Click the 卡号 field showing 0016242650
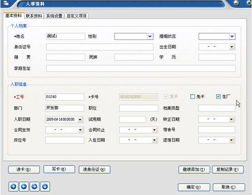The height and width of the screenshot is (195, 252). [138, 97]
